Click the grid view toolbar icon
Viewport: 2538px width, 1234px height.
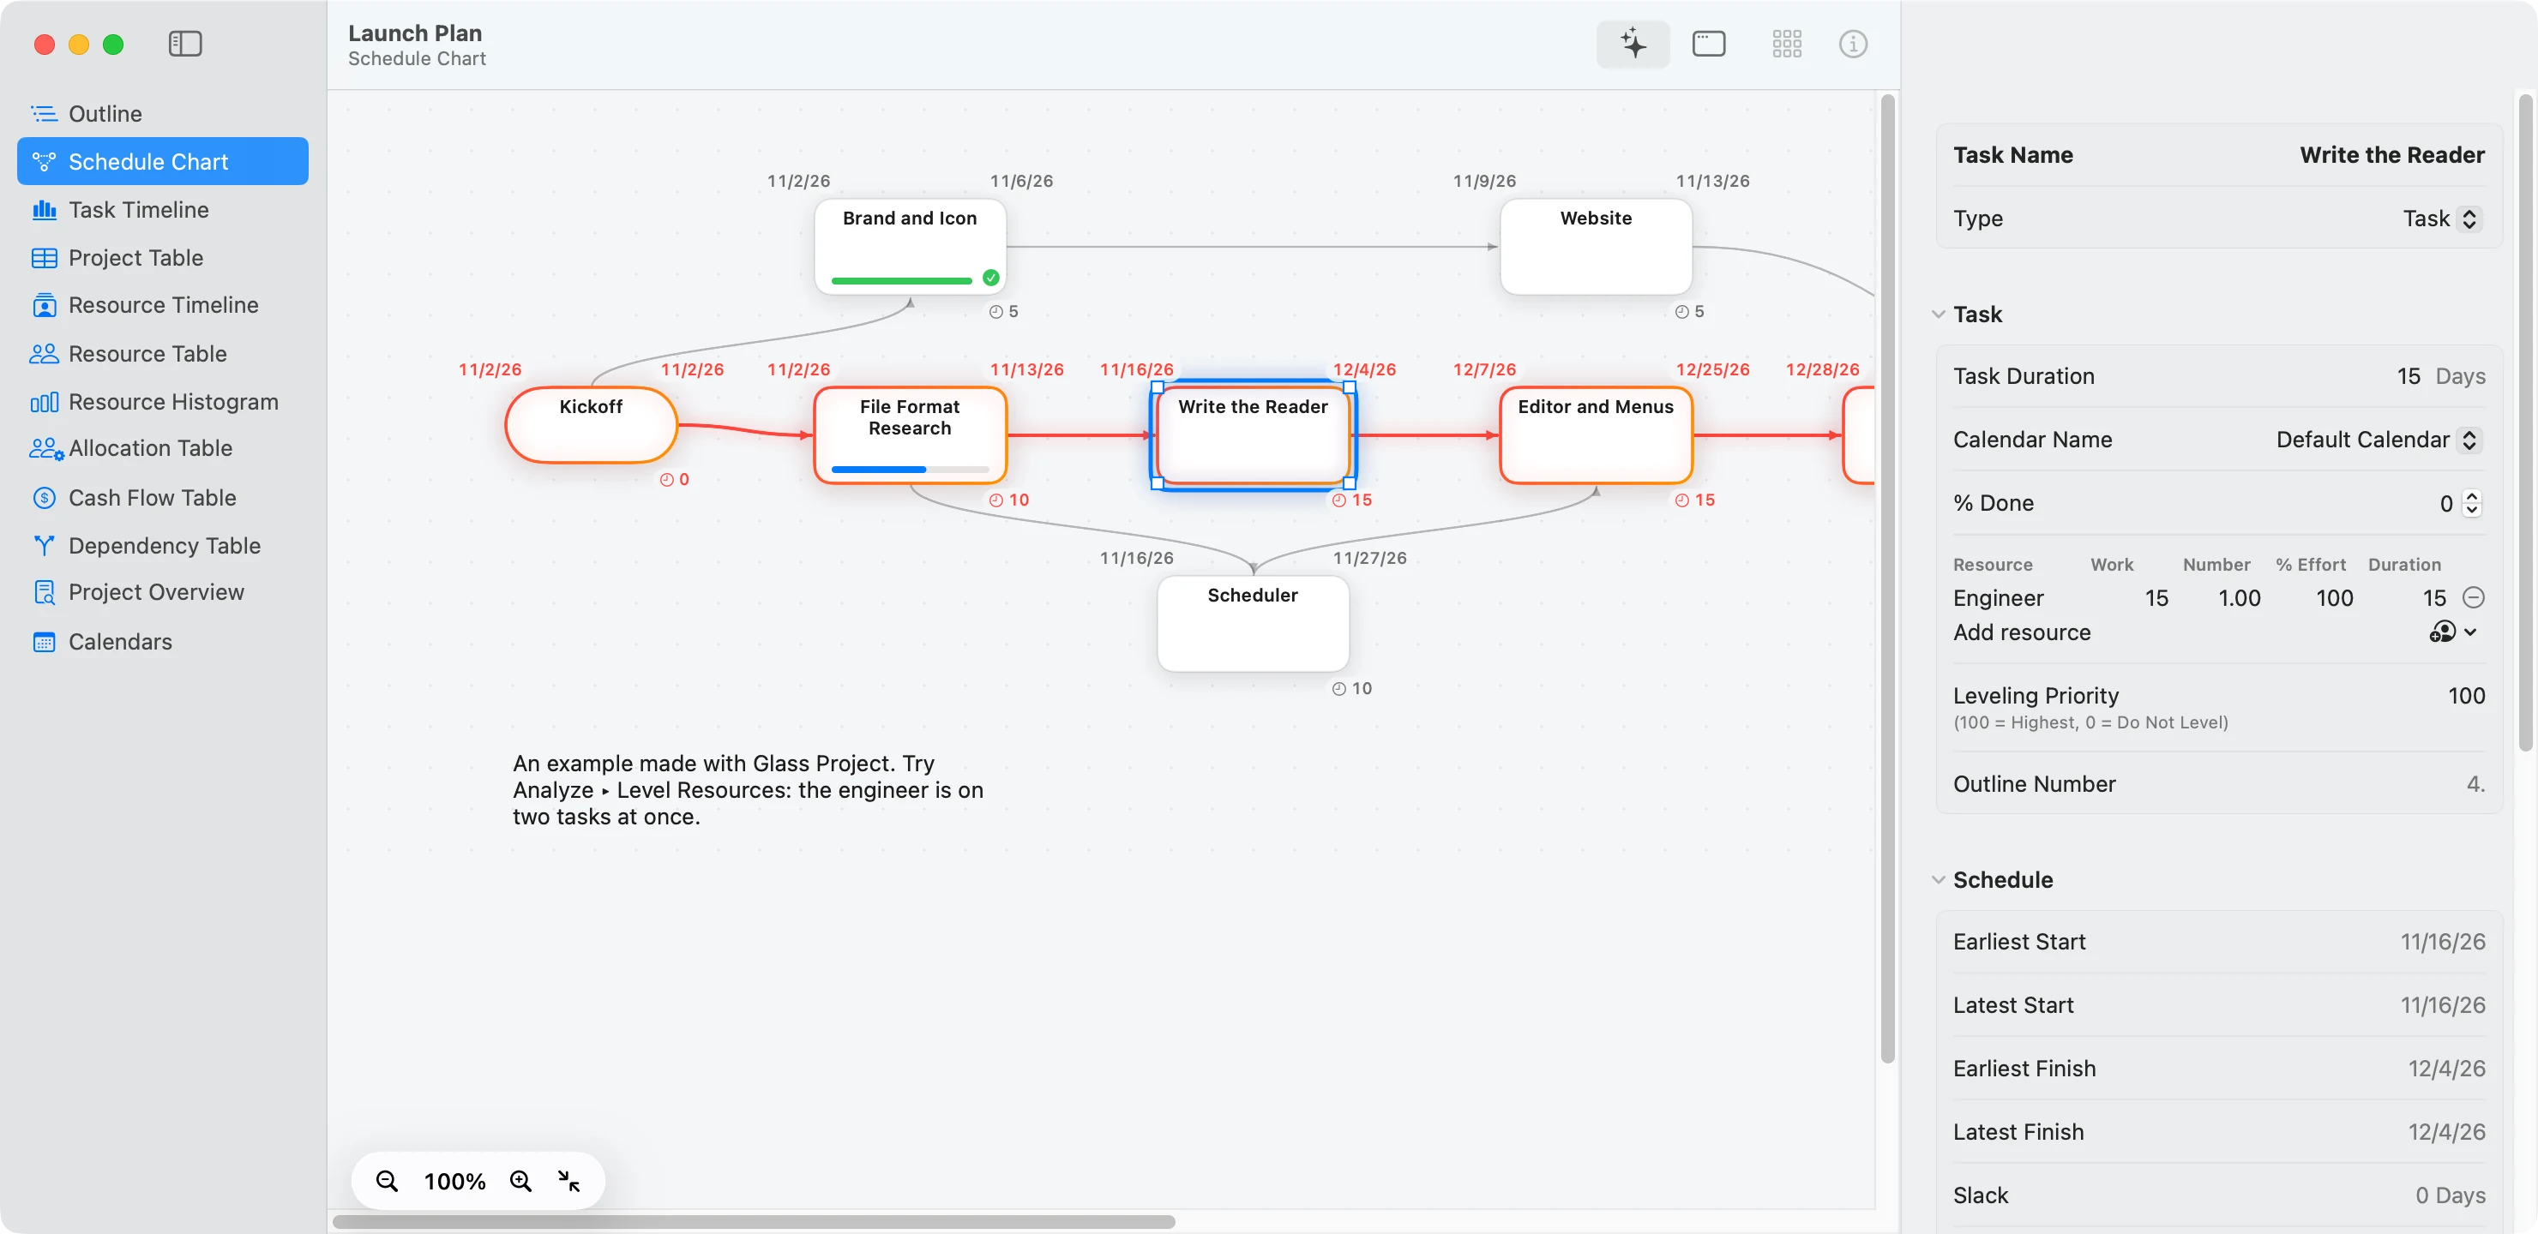pyautogui.click(x=1786, y=45)
